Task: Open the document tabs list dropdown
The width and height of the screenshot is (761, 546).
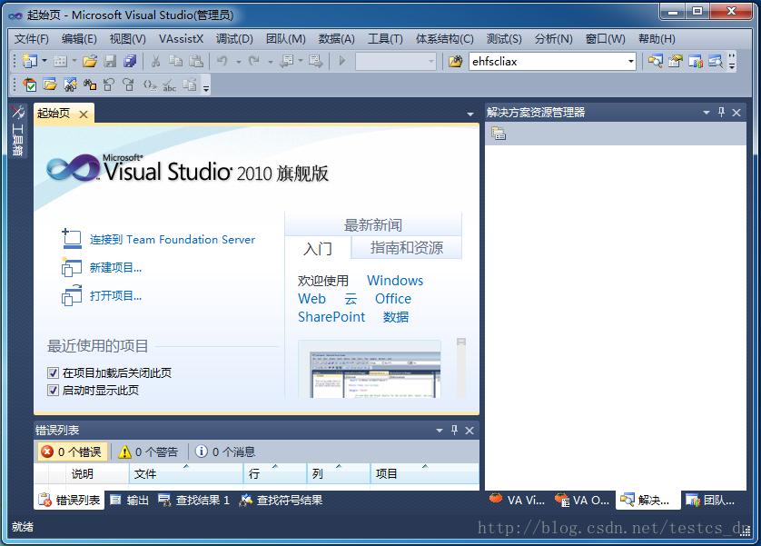Action: click(469, 114)
